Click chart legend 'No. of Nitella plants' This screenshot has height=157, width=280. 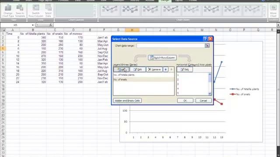coord(244,89)
